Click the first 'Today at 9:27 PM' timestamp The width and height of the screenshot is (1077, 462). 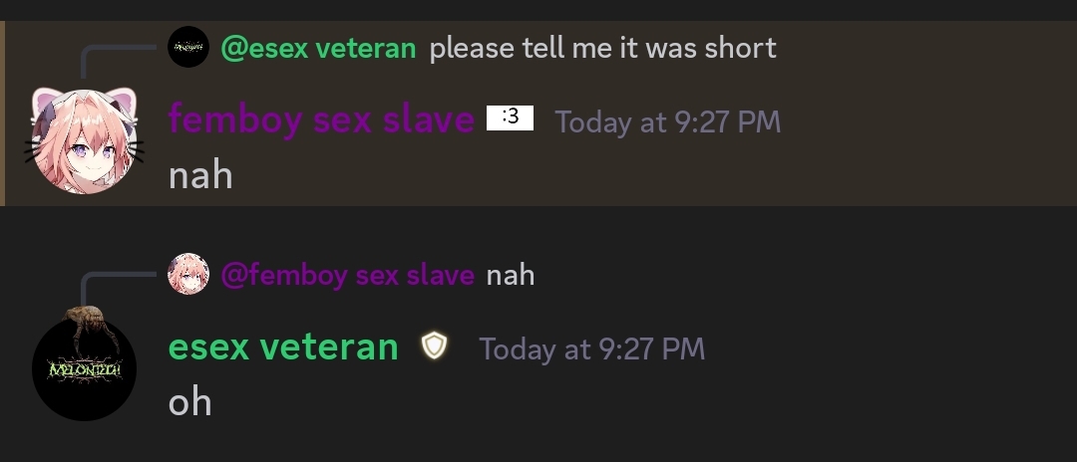(x=667, y=122)
